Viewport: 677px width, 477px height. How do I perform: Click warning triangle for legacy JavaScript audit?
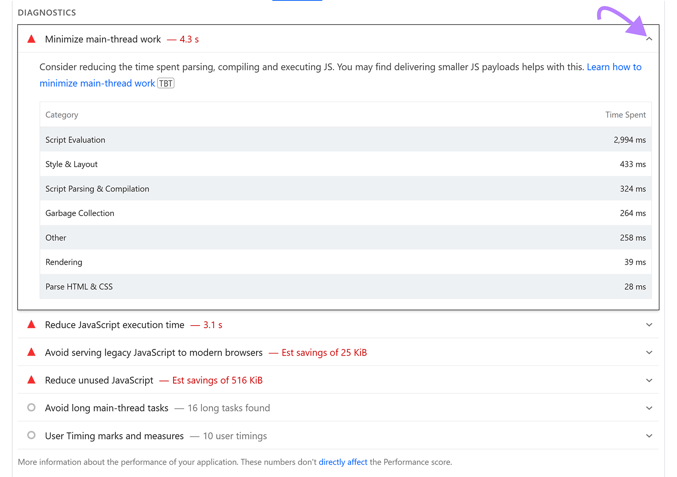click(31, 353)
